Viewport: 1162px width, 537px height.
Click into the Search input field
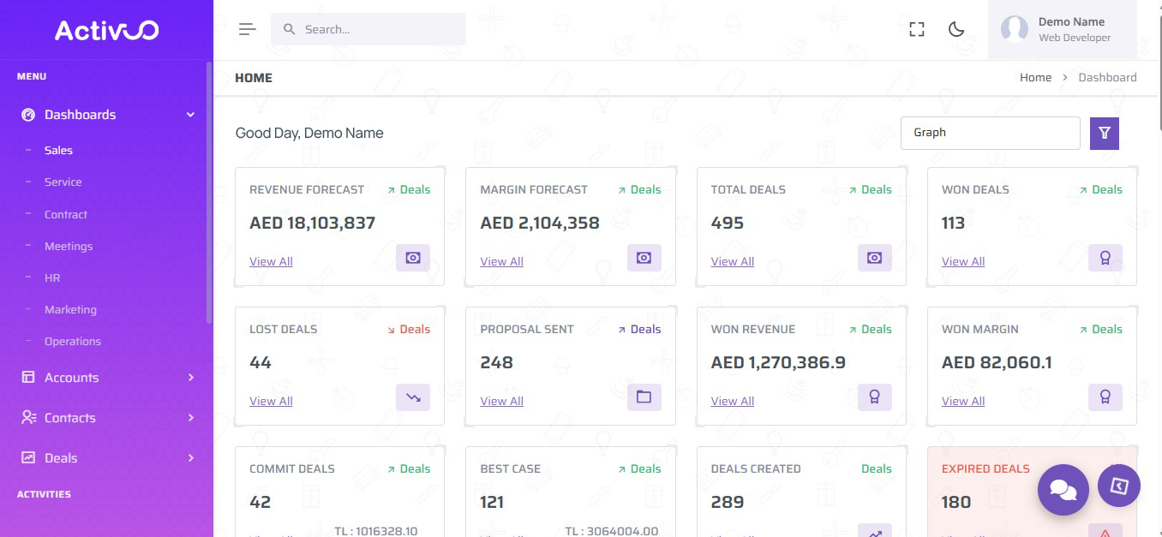[x=377, y=29]
